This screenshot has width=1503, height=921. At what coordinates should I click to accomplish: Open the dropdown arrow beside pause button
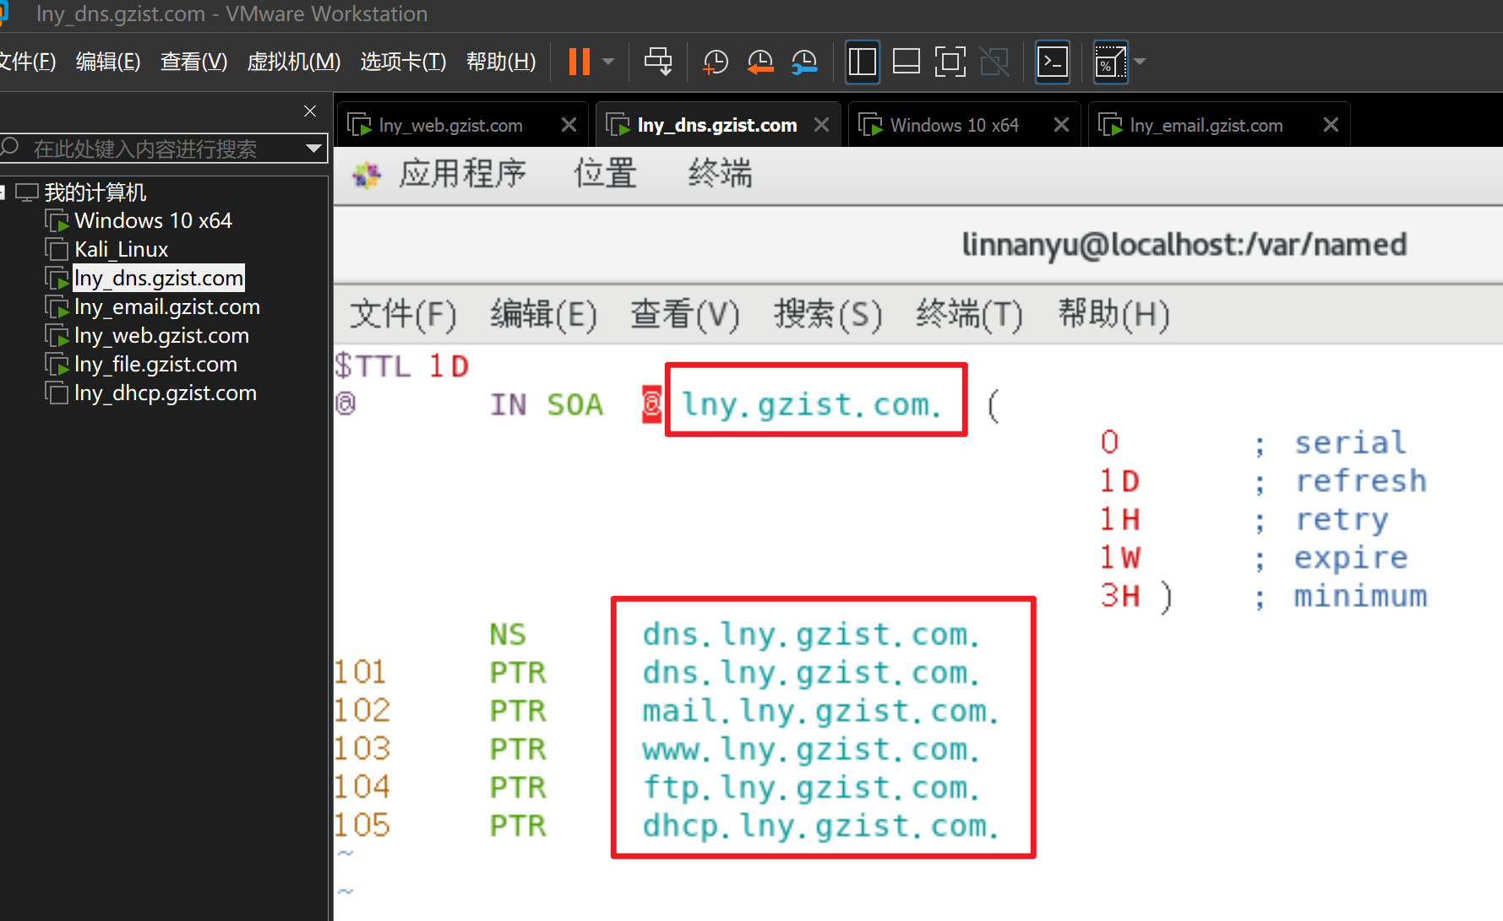(608, 62)
